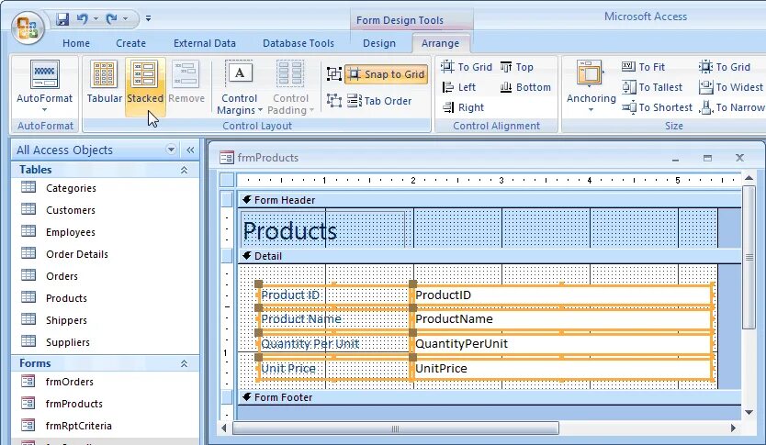Image resolution: width=766 pixels, height=445 pixels.
Task: Select the Detail section bar
Action: (x=490, y=256)
